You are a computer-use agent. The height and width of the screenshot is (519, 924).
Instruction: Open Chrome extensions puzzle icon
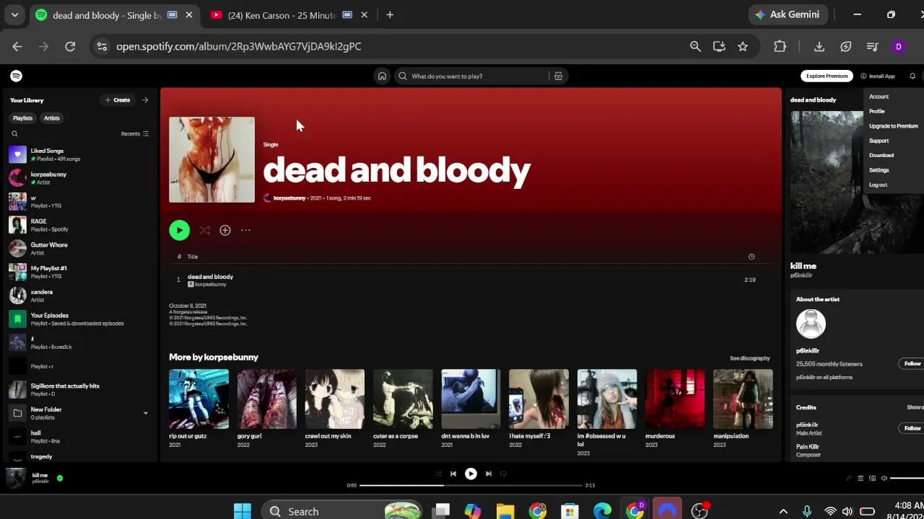[x=780, y=46]
